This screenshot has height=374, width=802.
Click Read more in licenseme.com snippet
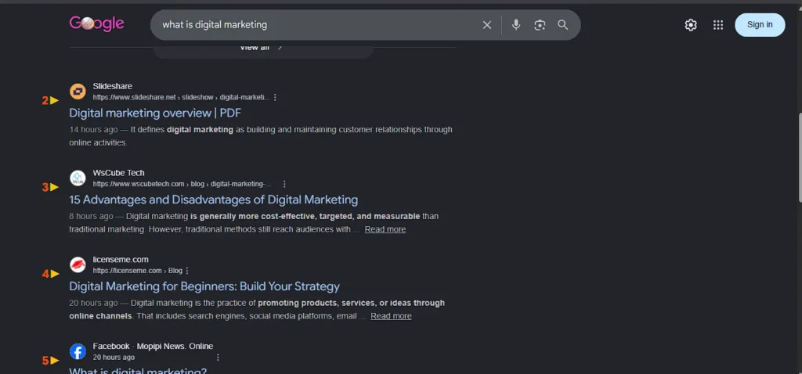(391, 316)
